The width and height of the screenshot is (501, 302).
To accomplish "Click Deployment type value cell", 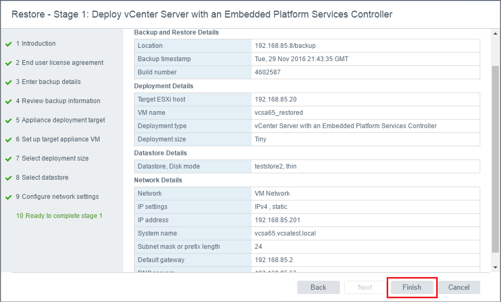I will (365, 126).
